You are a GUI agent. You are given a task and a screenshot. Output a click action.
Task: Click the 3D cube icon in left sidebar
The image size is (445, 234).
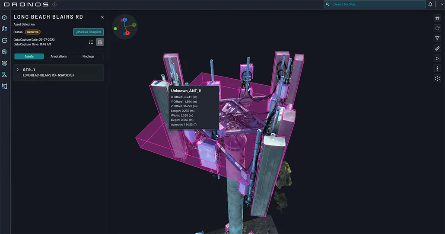point(5,17)
